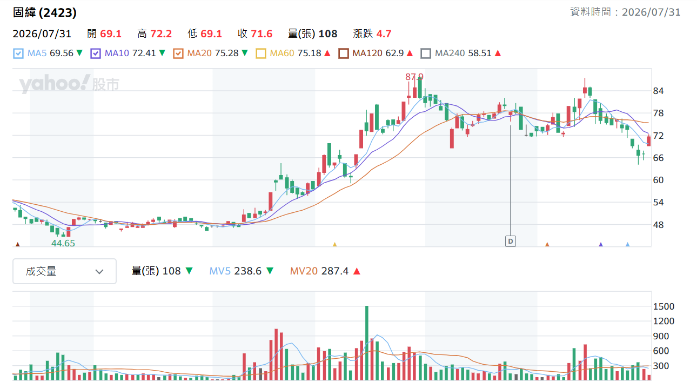The image size is (697, 382).
Task: Click the 87.9 high price label
Action: coord(414,77)
